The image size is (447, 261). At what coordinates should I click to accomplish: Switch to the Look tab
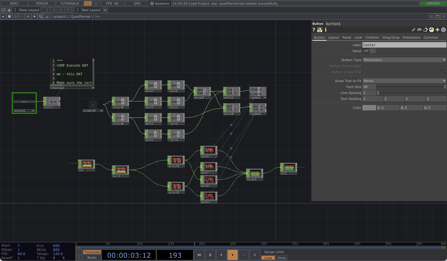tap(358, 38)
